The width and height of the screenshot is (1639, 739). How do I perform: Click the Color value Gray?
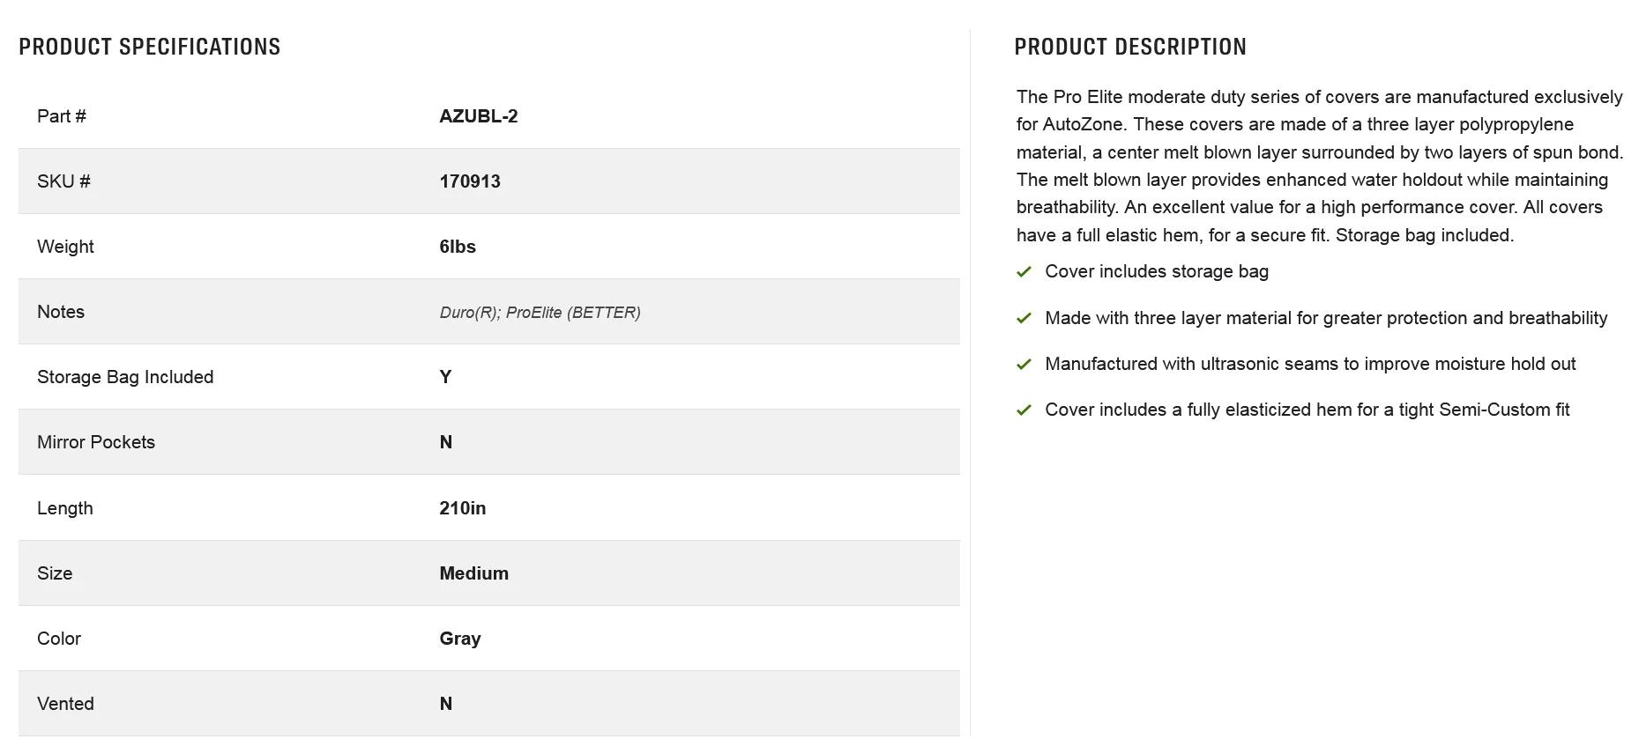pyautogui.click(x=460, y=639)
